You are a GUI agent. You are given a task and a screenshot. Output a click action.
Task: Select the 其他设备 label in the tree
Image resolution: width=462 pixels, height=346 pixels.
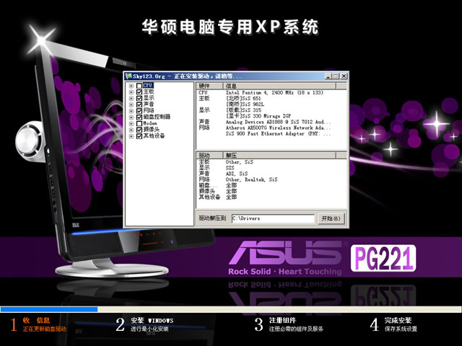tap(154, 136)
